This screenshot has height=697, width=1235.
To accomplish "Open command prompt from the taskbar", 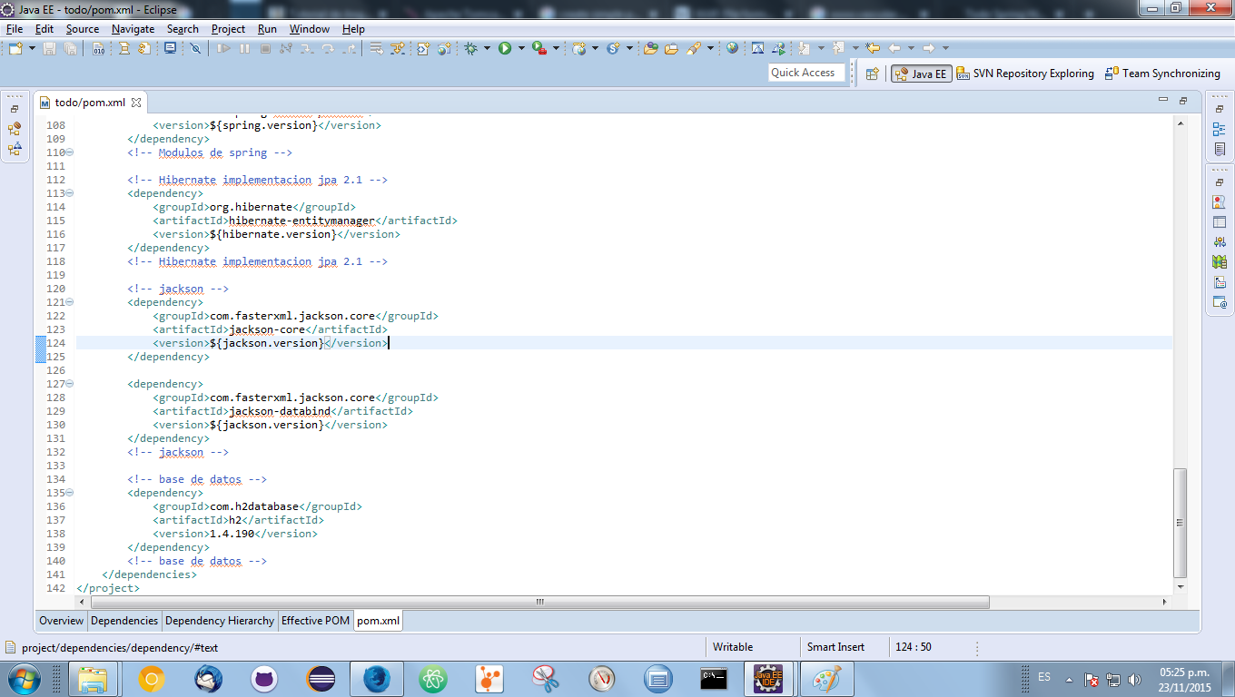I will 714,678.
